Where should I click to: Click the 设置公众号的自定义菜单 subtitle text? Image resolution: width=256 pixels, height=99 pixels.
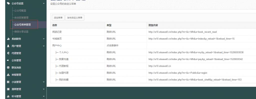click(63, 4)
